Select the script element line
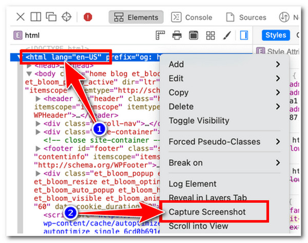This screenshot has width=308, height=243. pyautogui.click(x=102, y=215)
